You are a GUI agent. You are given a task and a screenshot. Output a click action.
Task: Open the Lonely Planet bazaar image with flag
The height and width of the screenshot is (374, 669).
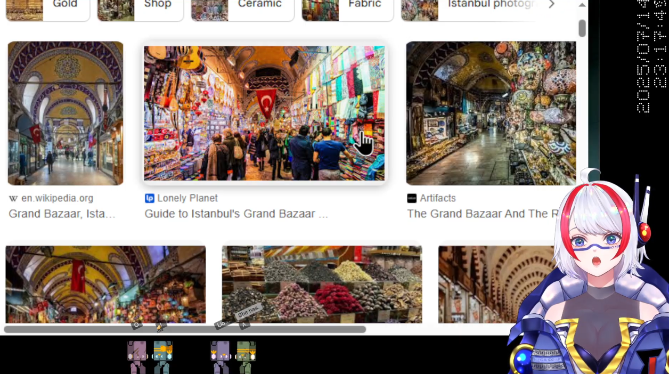pyautogui.click(x=265, y=113)
